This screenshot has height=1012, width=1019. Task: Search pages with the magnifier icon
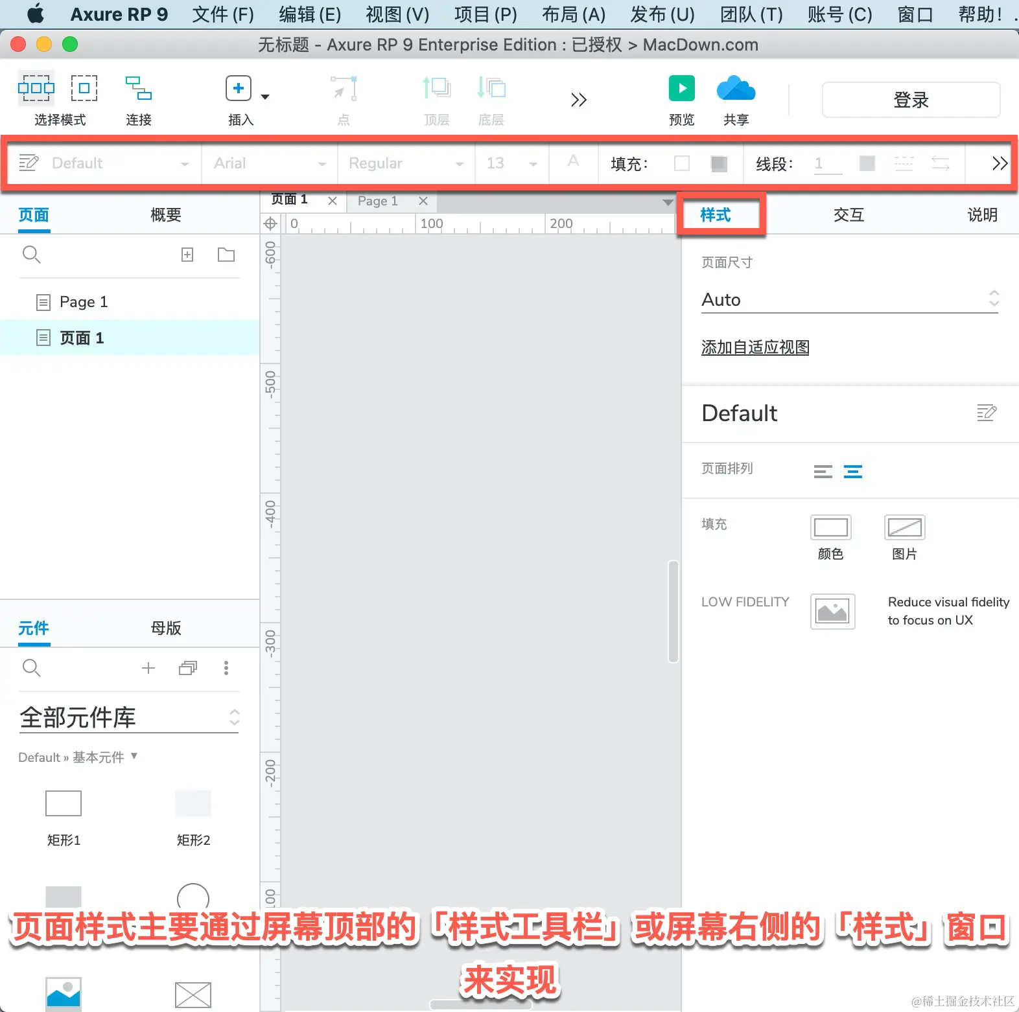pyautogui.click(x=31, y=255)
